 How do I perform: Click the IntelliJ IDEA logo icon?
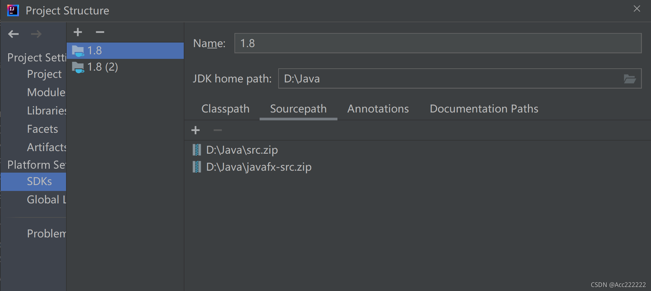(13, 10)
